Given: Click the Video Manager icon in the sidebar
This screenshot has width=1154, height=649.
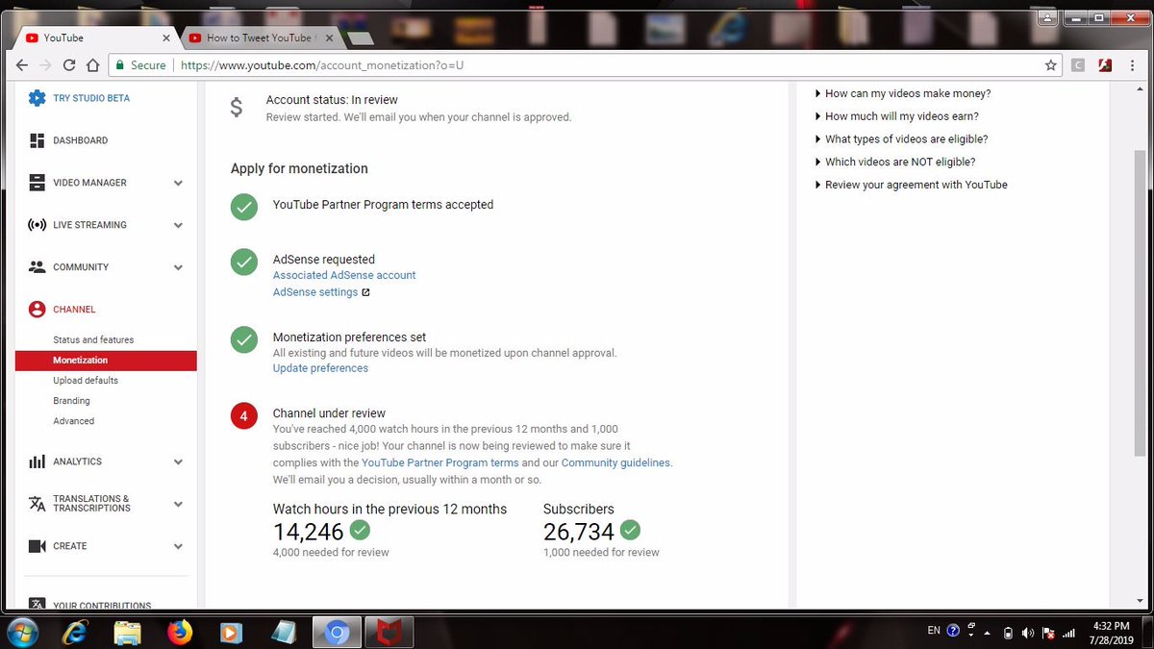Looking at the screenshot, I should click(x=37, y=183).
